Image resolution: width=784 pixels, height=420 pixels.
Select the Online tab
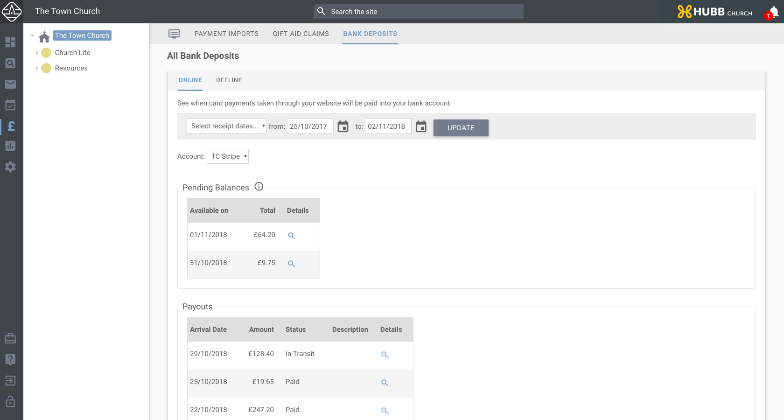click(190, 80)
